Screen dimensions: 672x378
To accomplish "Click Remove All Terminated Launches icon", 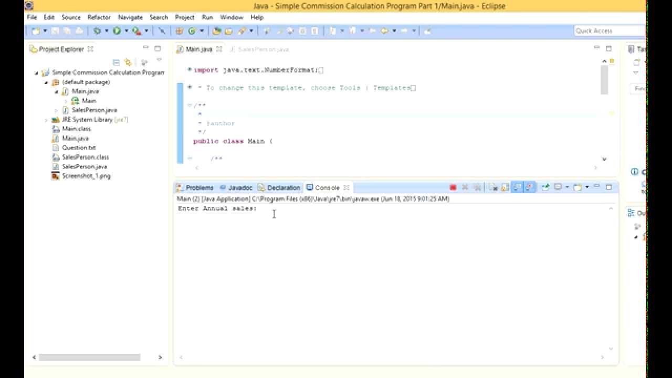I will click(x=477, y=187).
